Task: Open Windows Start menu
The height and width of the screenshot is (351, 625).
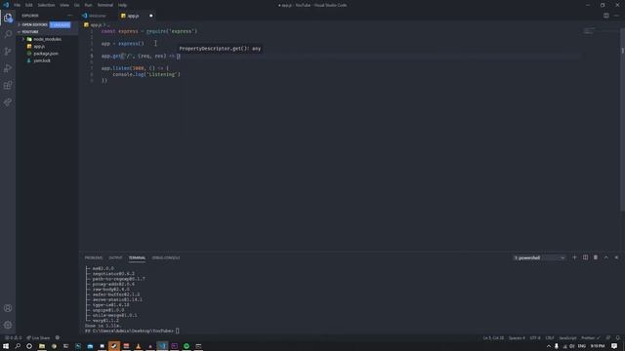Action: [6, 346]
